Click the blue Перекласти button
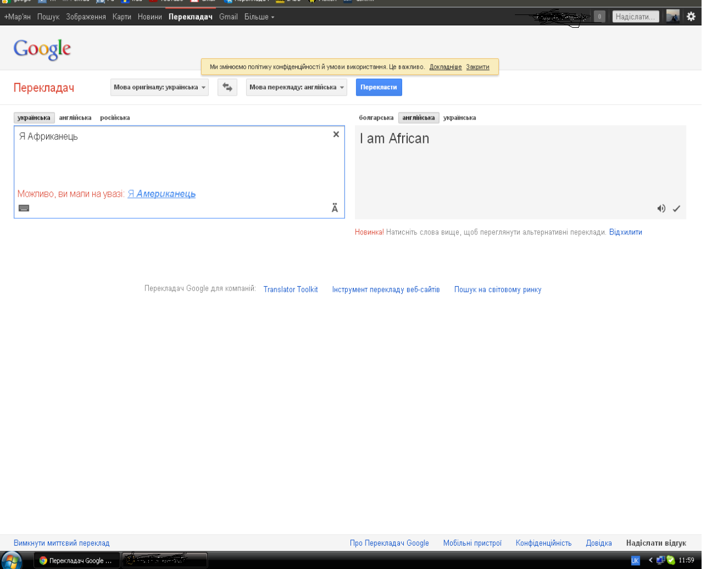 point(379,87)
